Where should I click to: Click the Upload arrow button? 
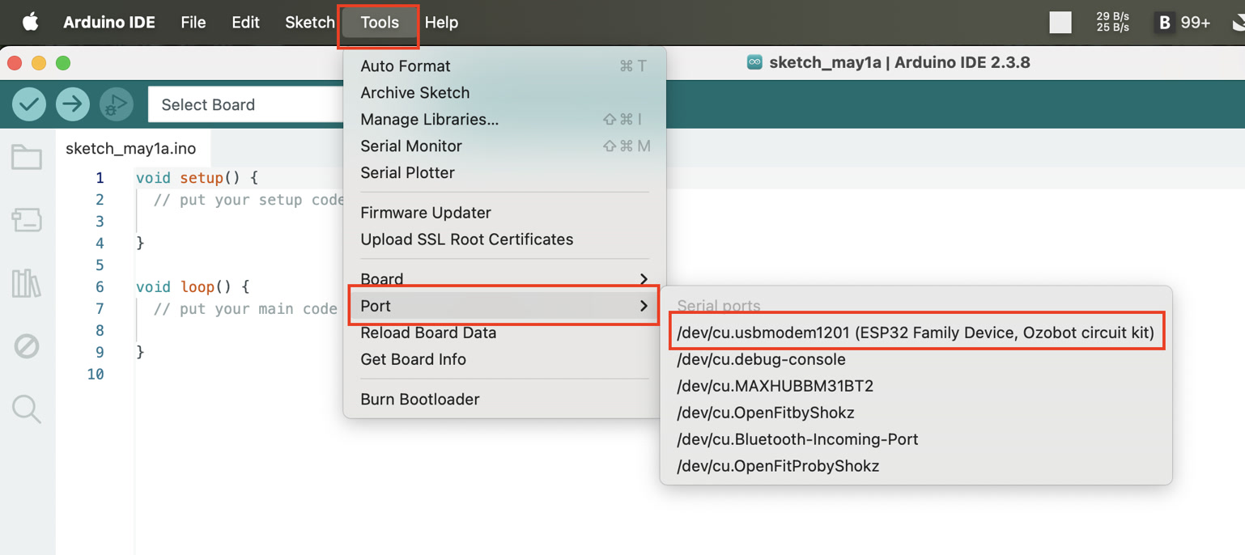pos(73,104)
